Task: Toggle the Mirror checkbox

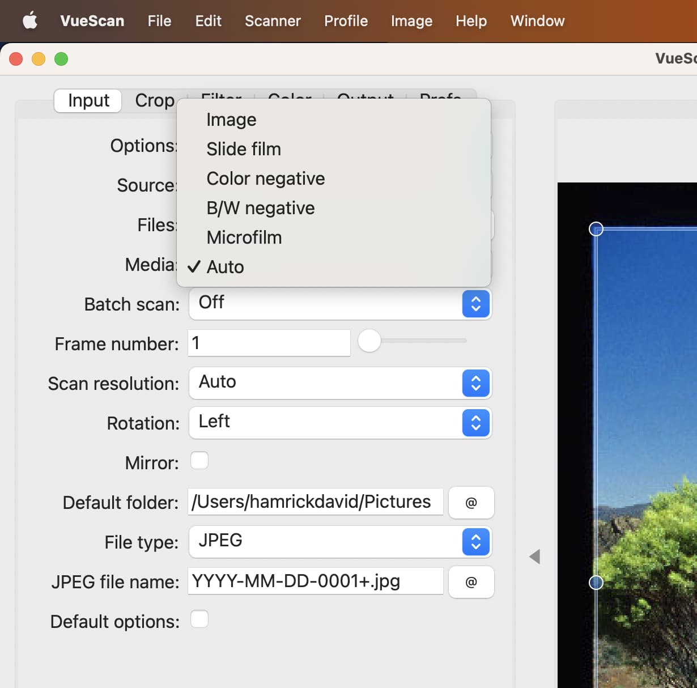Action: tap(199, 461)
